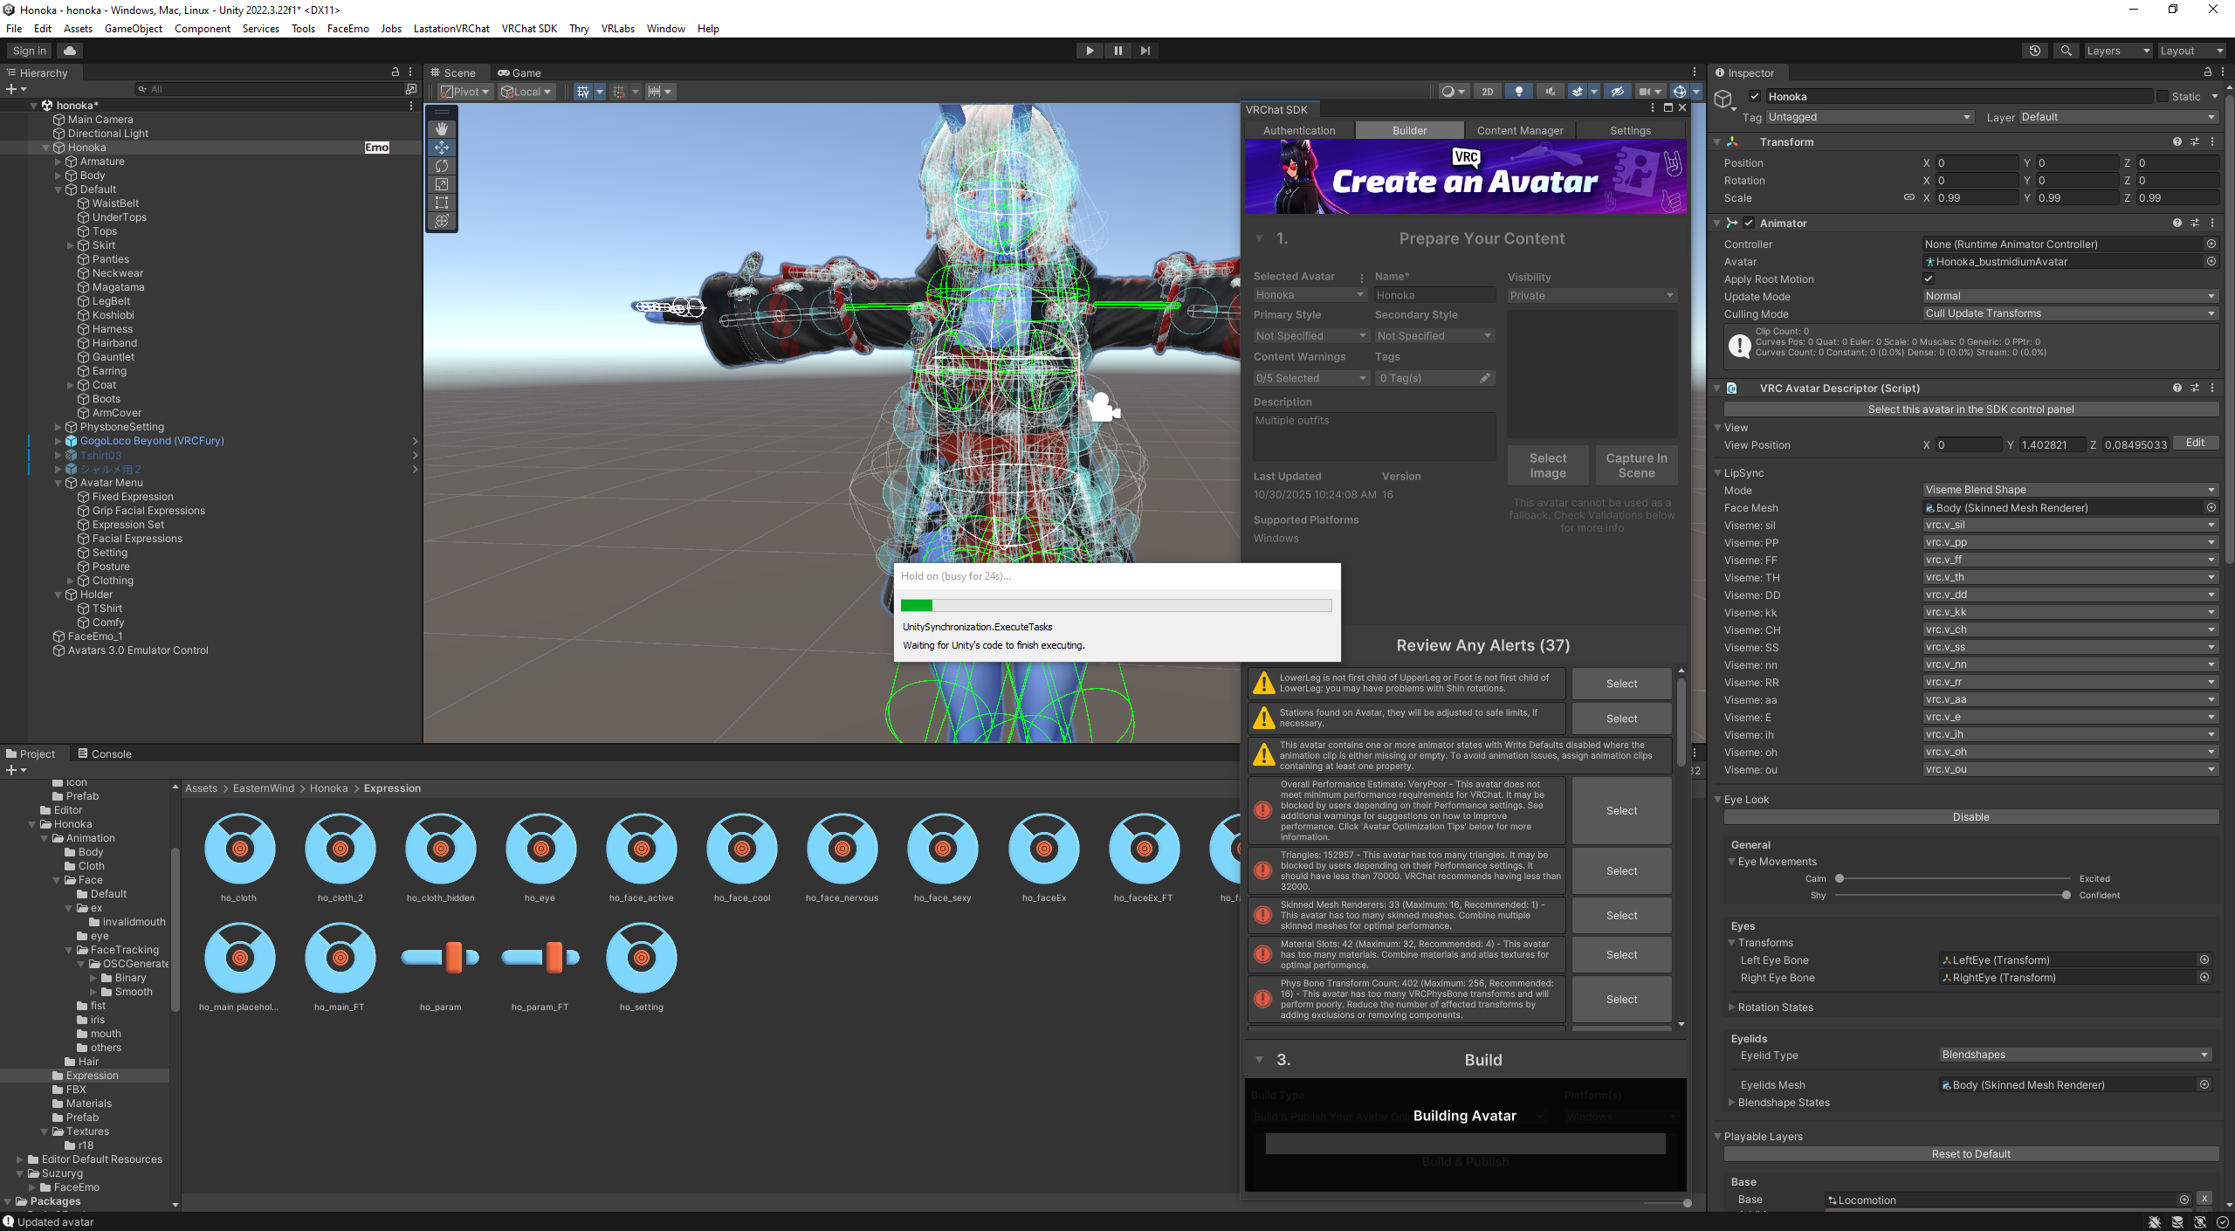Open the cloud services icon

tap(70, 51)
